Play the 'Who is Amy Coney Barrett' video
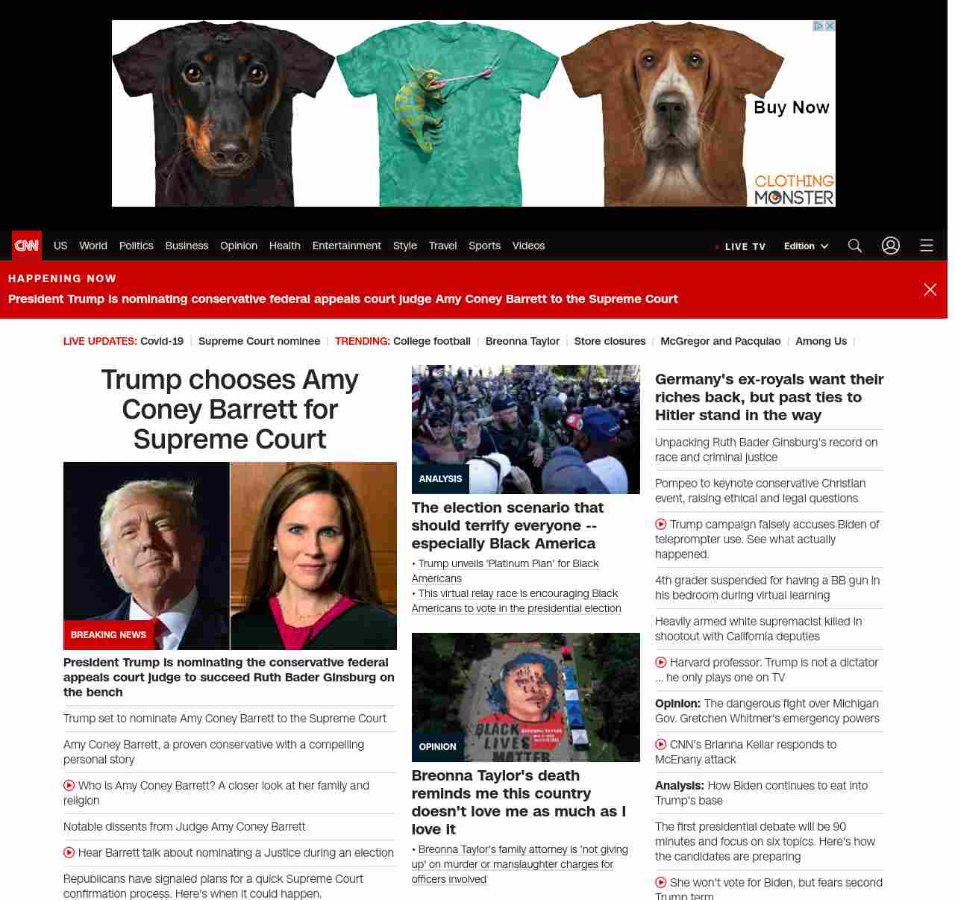The height and width of the screenshot is (900, 955). click(69, 785)
